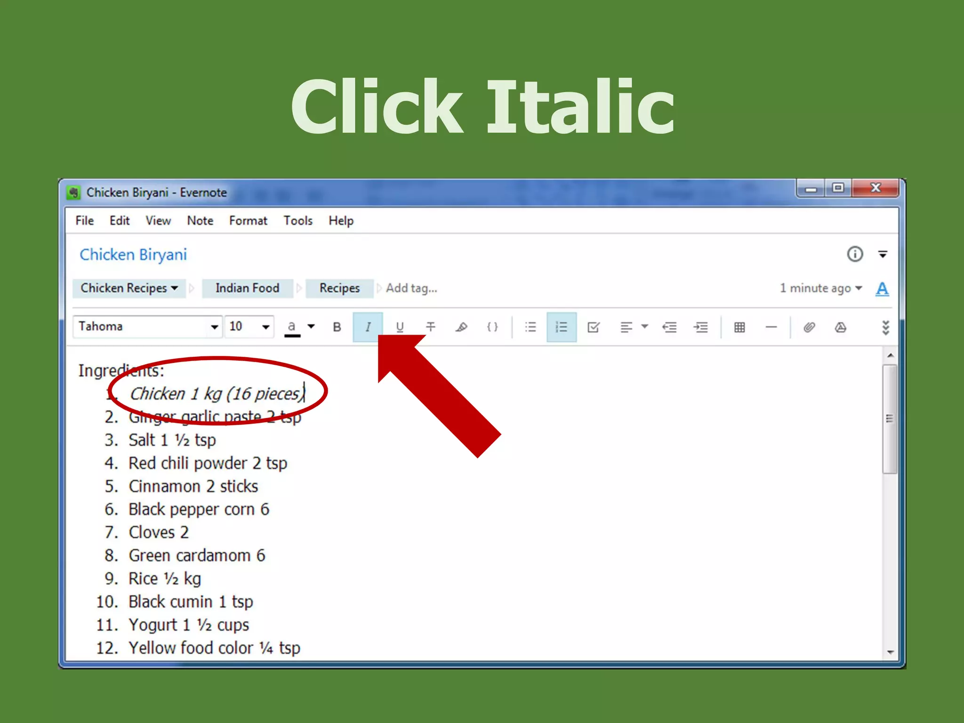Click the font color 'a' icon
Viewport: 964px width, 723px height.
tap(292, 328)
